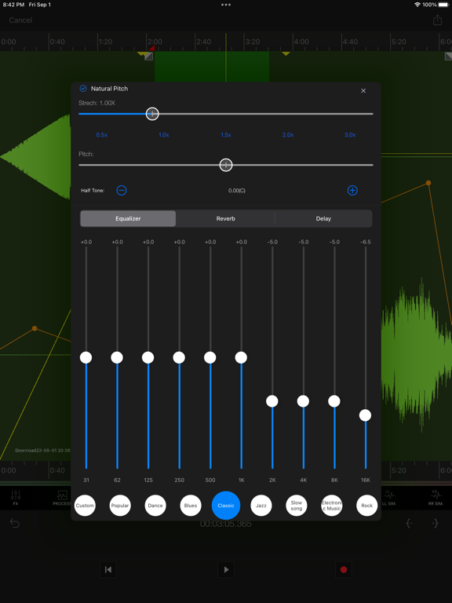Start recording with red button
The width and height of the screenshot is (452, 603).
344,569
